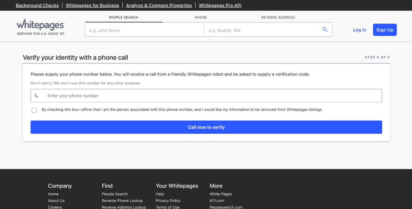Select the Reverse Address tab
Screen dimensions: 412x209
click(x=278, y=17)
